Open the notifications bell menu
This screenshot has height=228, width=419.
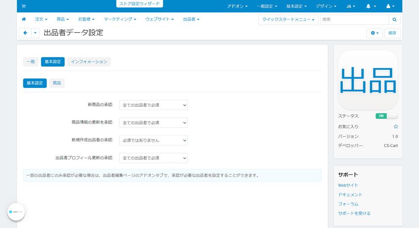tap(371, 6)
